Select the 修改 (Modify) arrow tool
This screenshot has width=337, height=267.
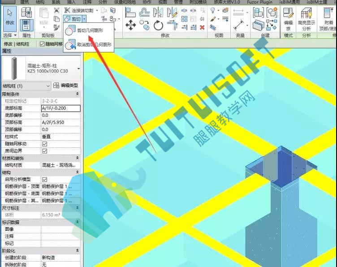(x=10, y=19)
